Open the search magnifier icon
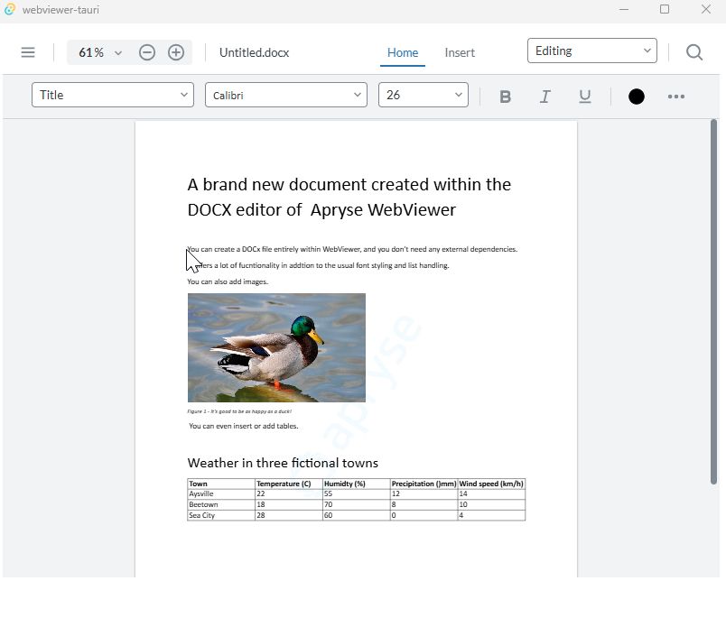 pos(694,52)
